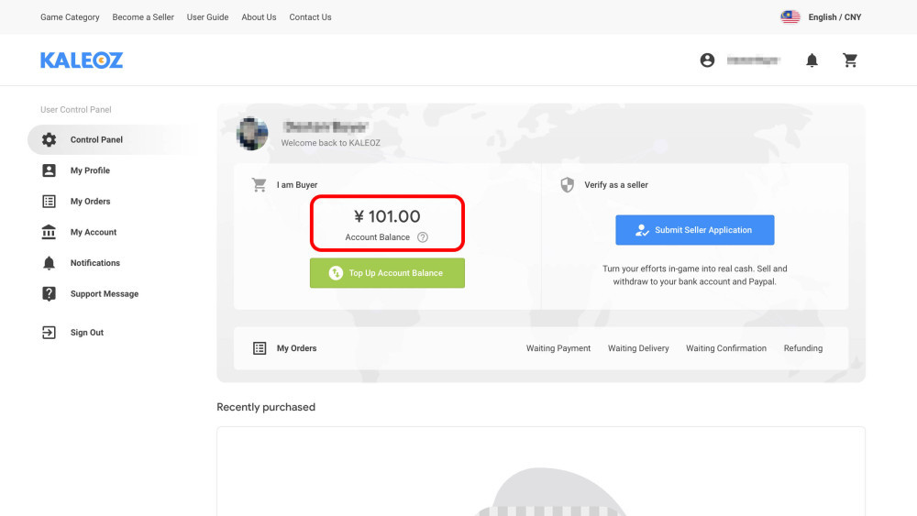Open the User Guide menu item

(207, 16)
